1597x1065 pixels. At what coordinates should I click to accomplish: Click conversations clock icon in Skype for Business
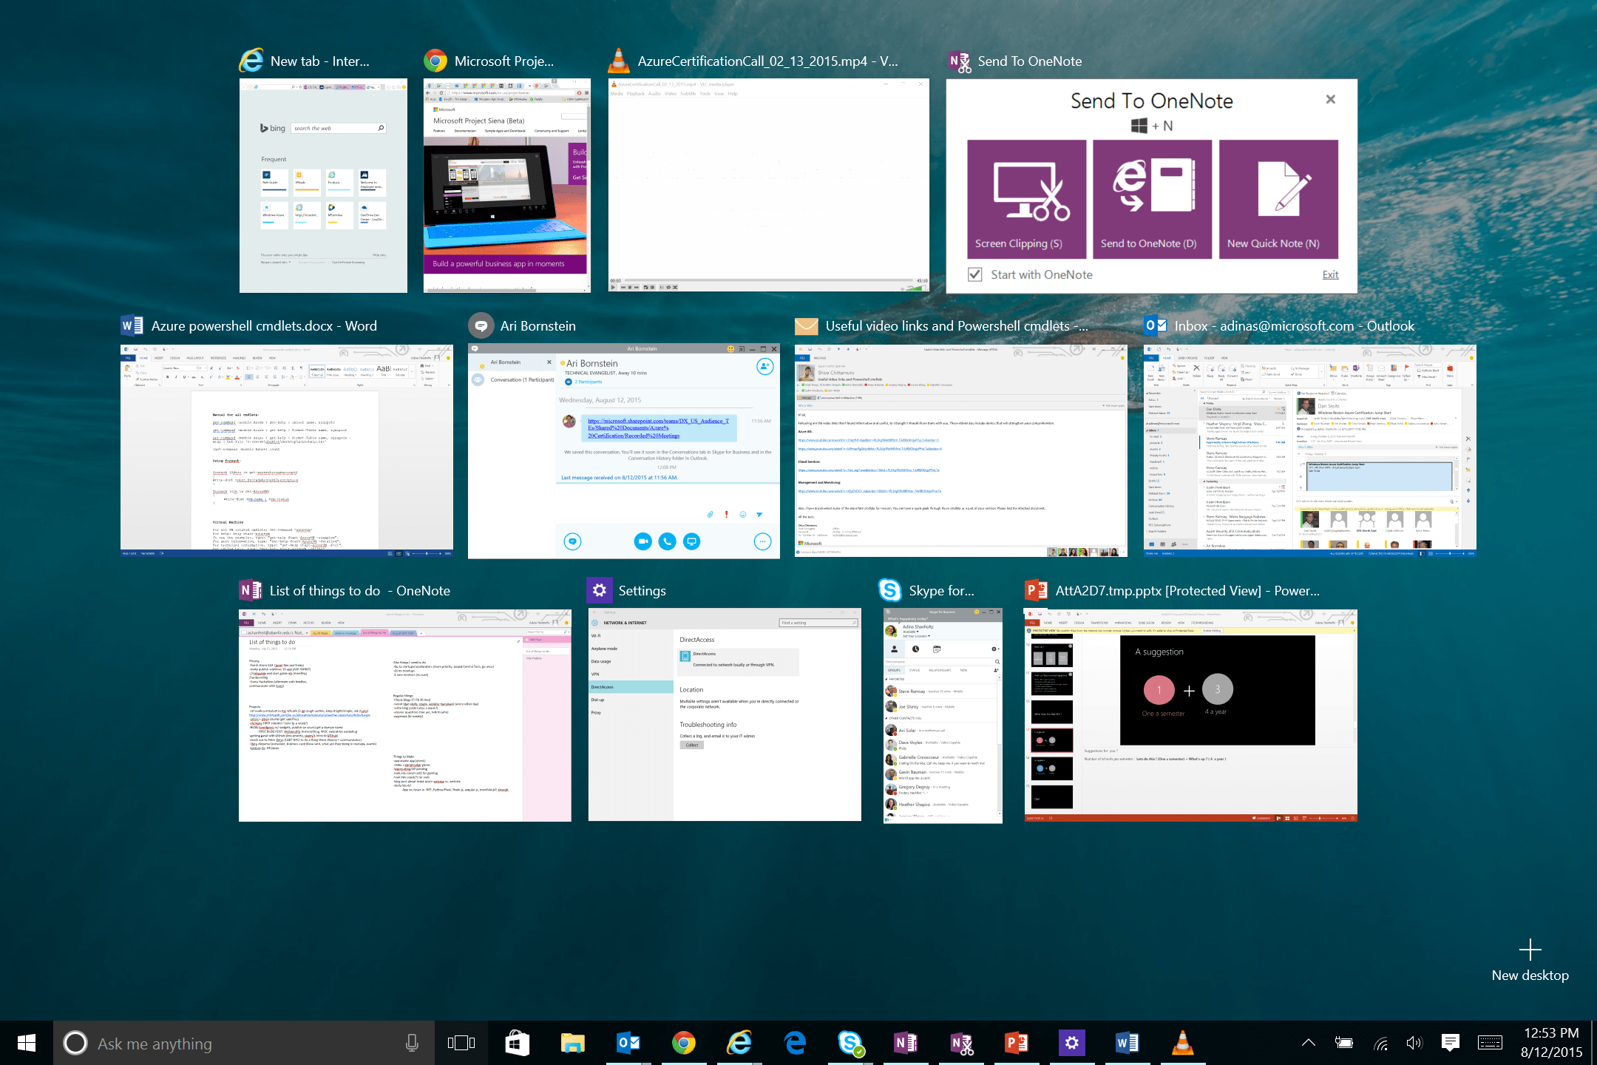tap(915, 649)
